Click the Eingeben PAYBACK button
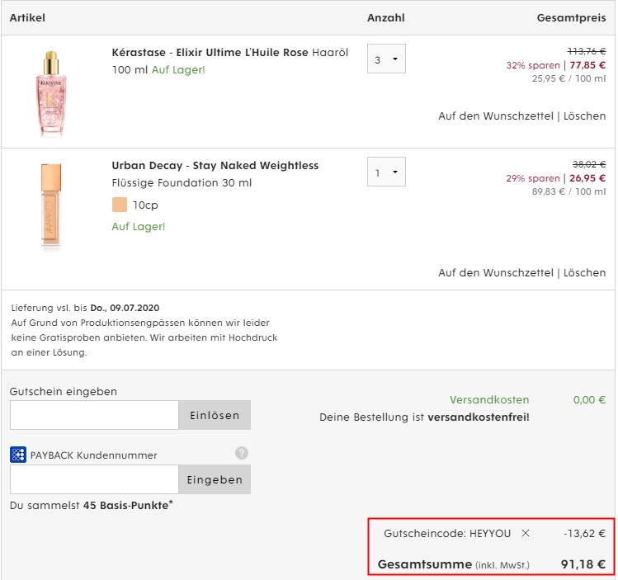This screenshot has height=580, width=618. pyautogui.click(x=215, y=479)
